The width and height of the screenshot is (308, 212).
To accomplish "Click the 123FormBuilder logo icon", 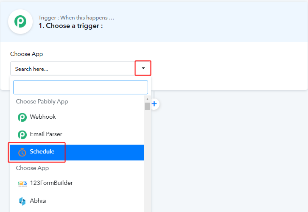I will (22, 184).
